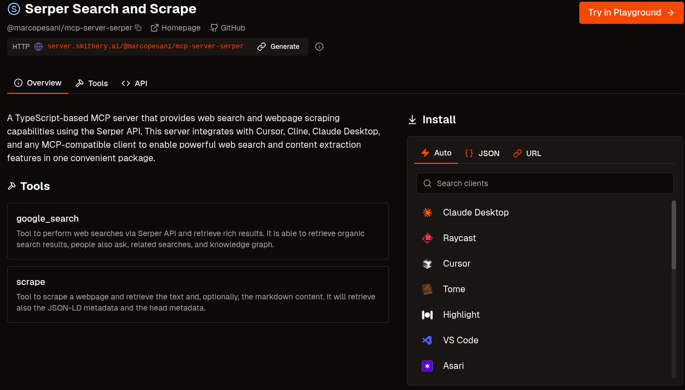Viewport: 685px width, 390px height.
Task: Click the Generate button
Action: (278, 47)
